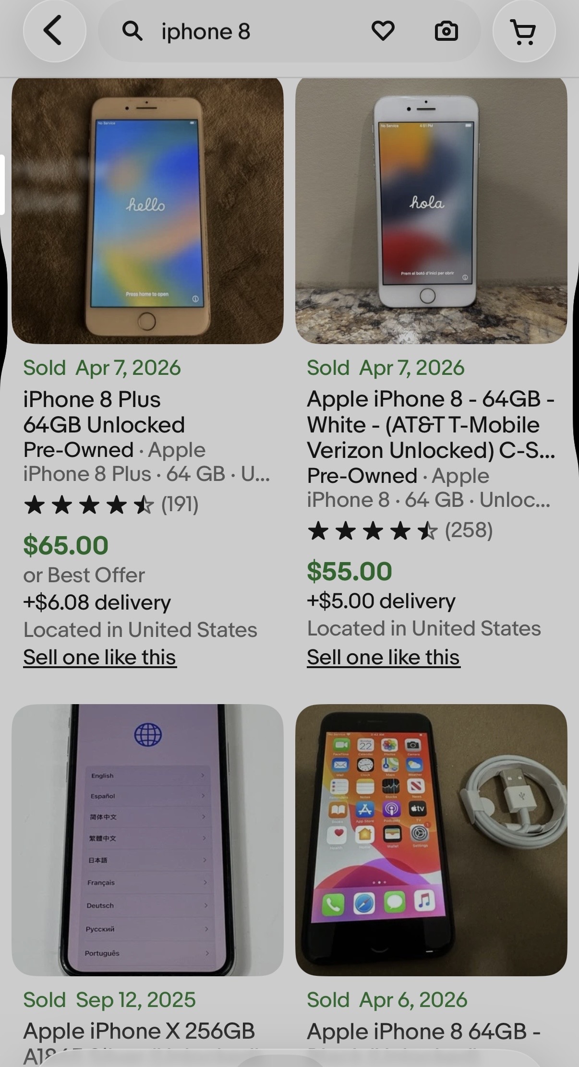Open black iPhone 8 with cable photo
The image size is (579, 1067).
click(x=431, y=840)
